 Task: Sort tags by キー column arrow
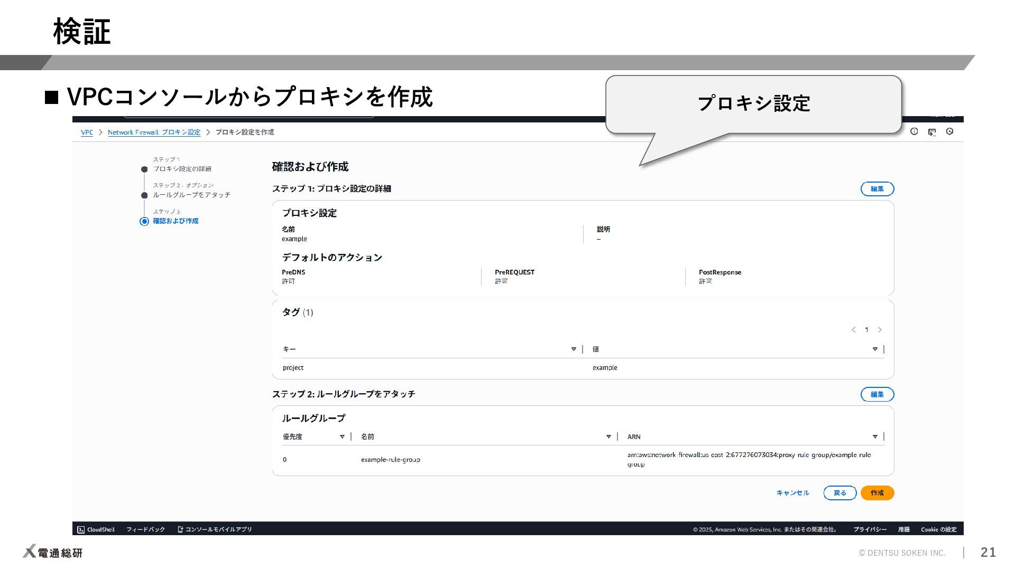[574, 349]
